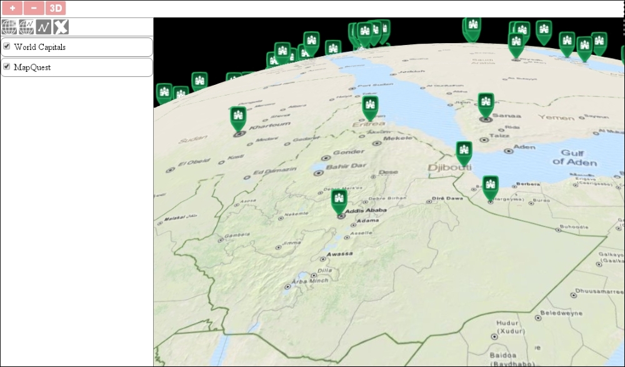Click the capital marker above Addis Ababa
This screenshot has height=367, width=625.
339,201
